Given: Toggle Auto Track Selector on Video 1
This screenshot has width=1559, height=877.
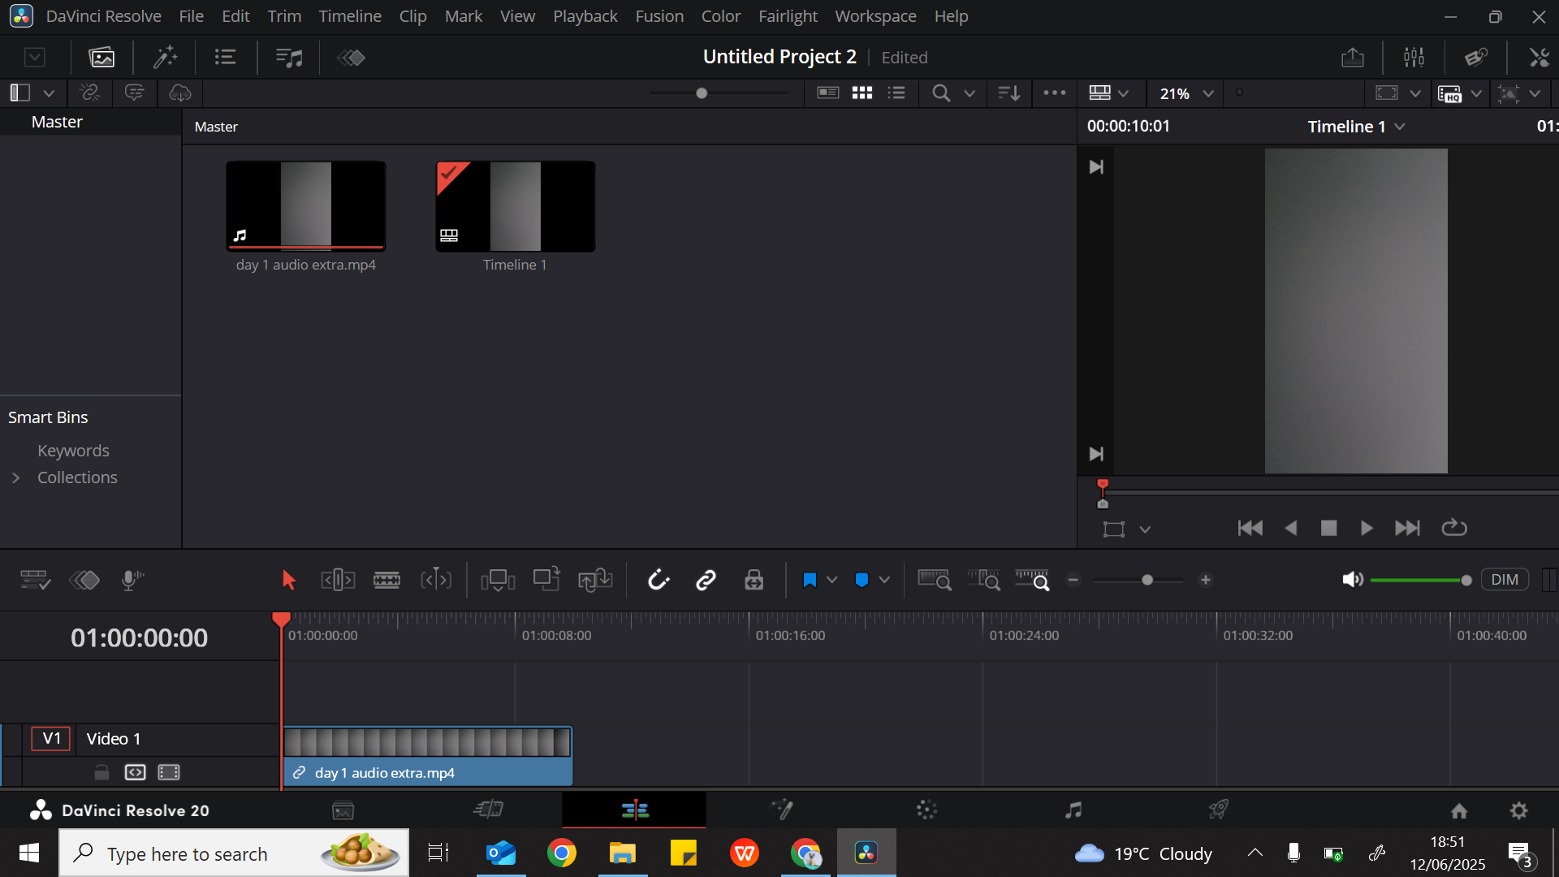Looking at the screenshot, I should tap(135, 772).
